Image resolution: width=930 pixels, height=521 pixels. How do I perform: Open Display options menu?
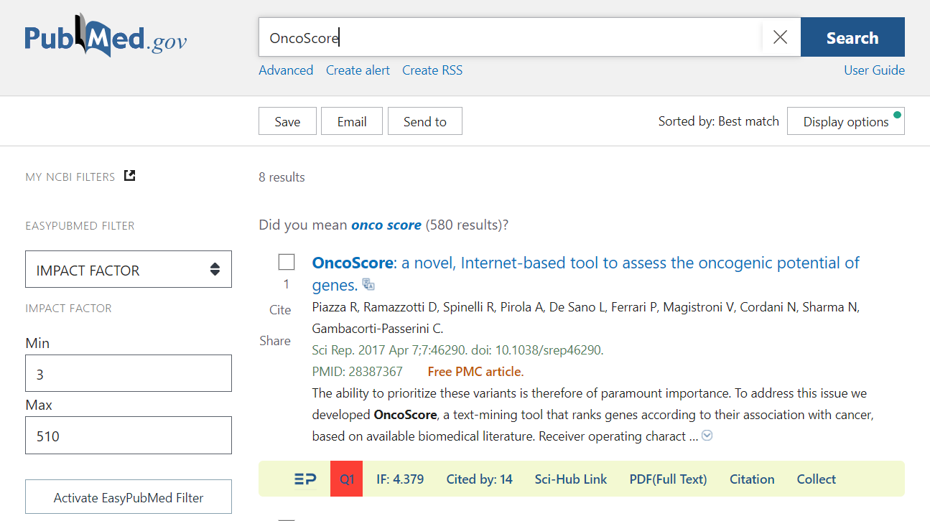coord(845,121)
